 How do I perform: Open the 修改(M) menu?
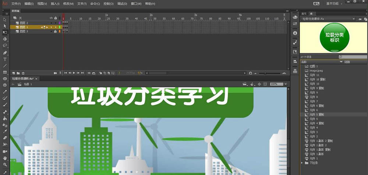click(68, 4)
